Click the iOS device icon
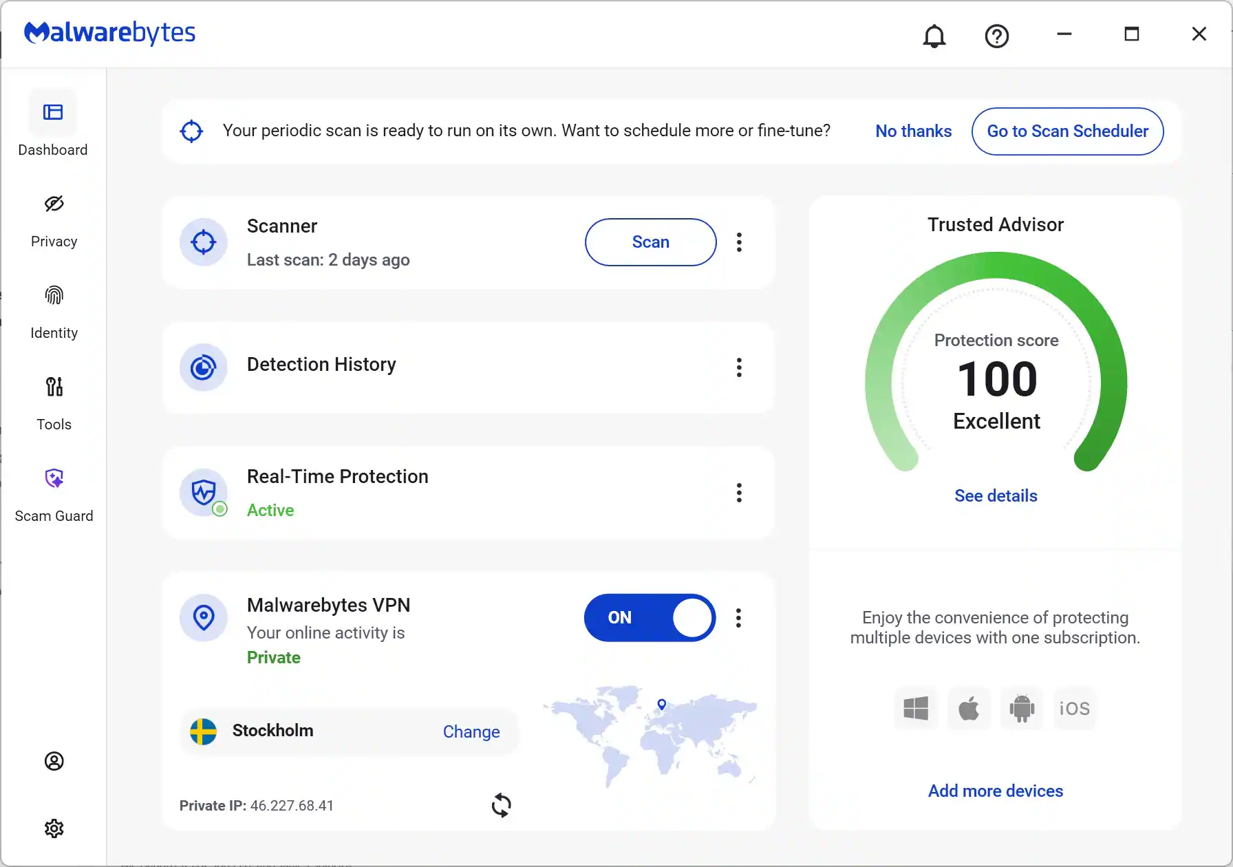The height and width of the screenshot is (867, 1233). tap(1075, 708)
